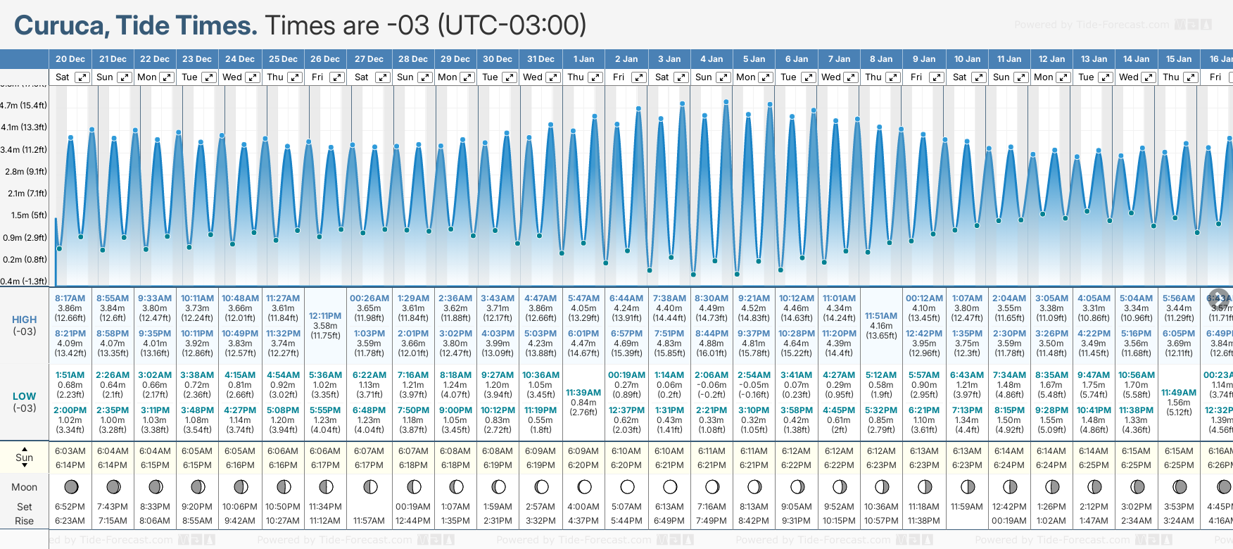
Task: Click the half-moon icon under 27 Dec
Action: (369, 487)
